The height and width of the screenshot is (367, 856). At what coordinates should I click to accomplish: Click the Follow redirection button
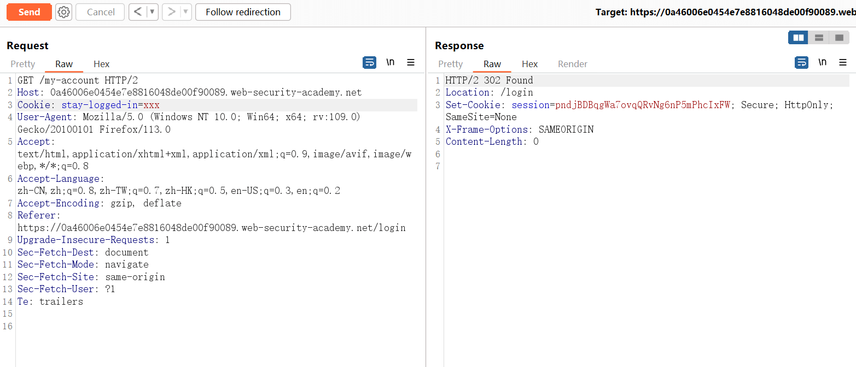(x=243, y=12)
